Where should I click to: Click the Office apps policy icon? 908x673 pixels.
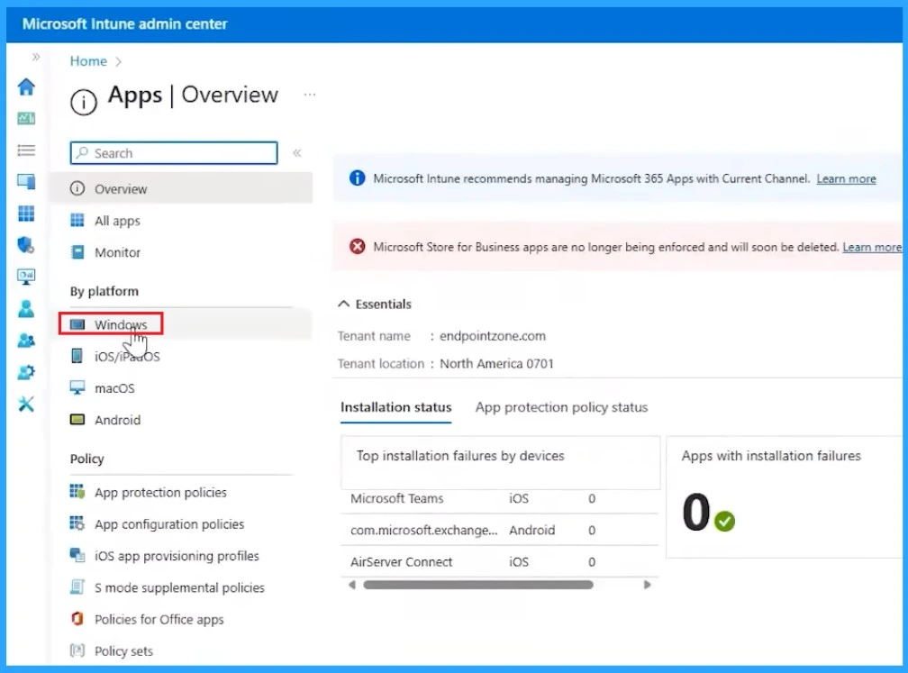tap(77, 619)
